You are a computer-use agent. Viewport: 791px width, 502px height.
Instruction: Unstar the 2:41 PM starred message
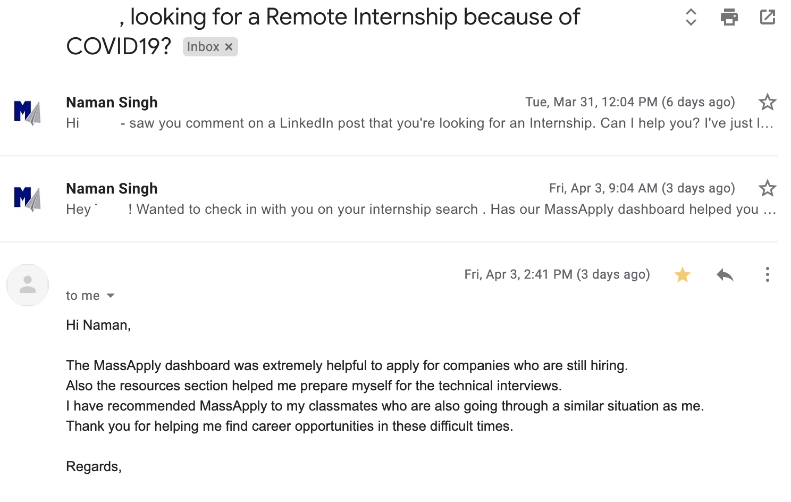click(x=682, y=274)
